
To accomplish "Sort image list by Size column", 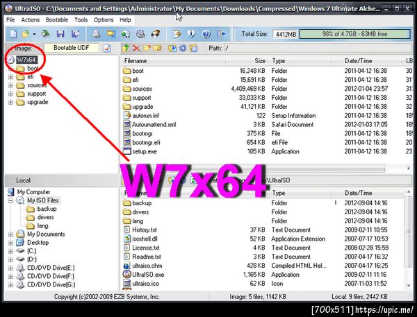I will 247,61.
